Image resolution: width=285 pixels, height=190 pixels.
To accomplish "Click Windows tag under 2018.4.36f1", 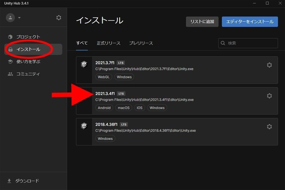I will coord(105,139).
